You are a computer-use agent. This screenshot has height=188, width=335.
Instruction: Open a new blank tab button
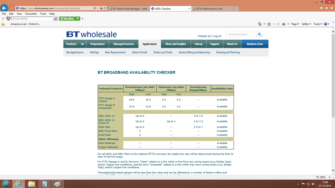236,9
